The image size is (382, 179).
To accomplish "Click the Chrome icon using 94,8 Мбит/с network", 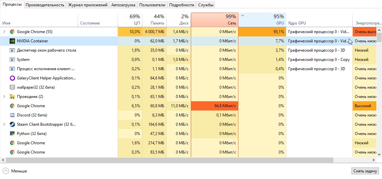I will pos(12,106).
